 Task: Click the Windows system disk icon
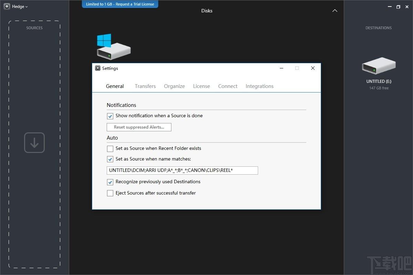114,47
